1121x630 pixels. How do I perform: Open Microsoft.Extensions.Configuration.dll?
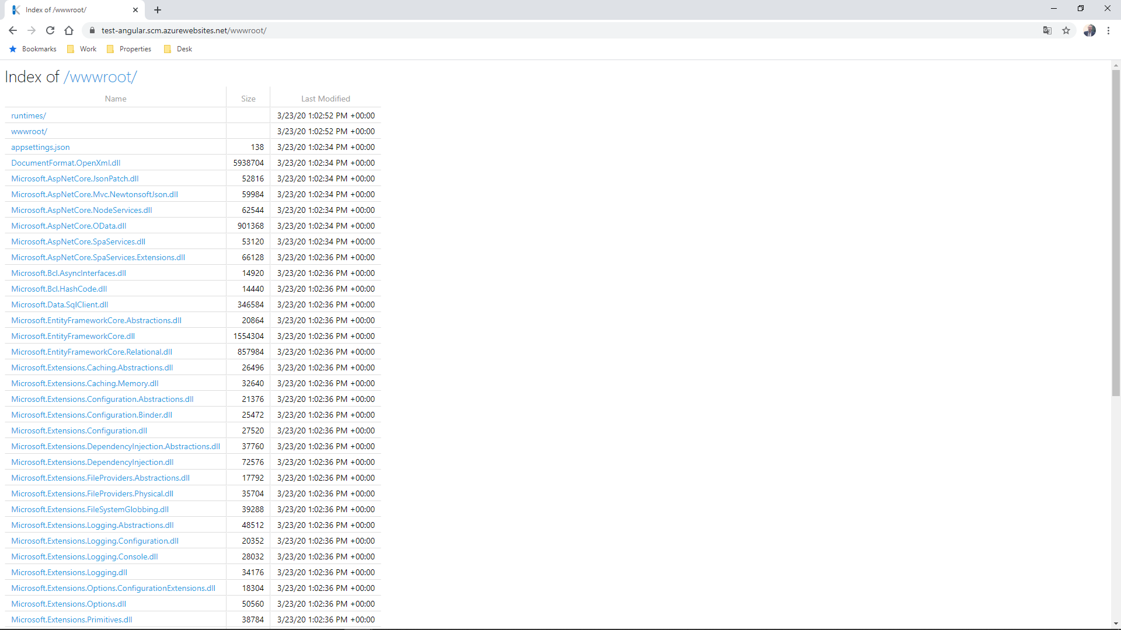click(x=79, y=430)
